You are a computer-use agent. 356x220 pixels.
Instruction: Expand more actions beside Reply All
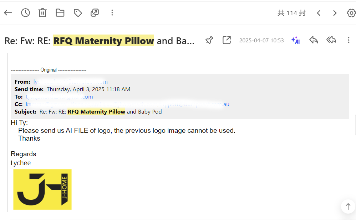(349, 40)
